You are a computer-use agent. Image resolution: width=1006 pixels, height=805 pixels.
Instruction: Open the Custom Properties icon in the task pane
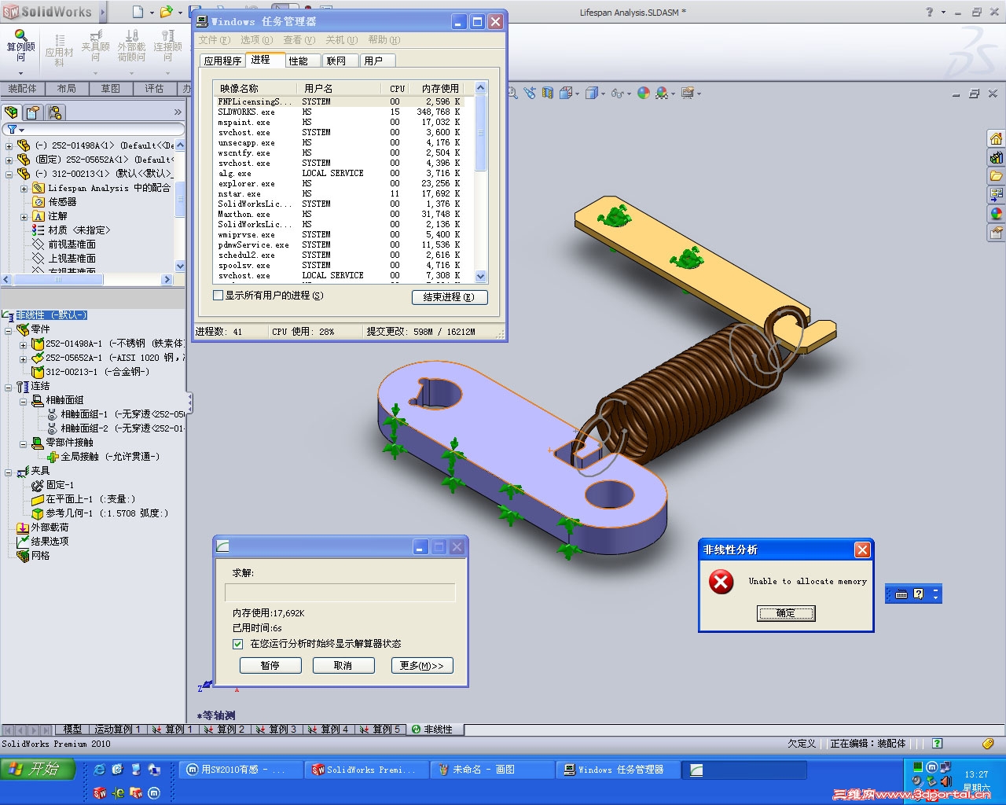click(x=996, y=232)
